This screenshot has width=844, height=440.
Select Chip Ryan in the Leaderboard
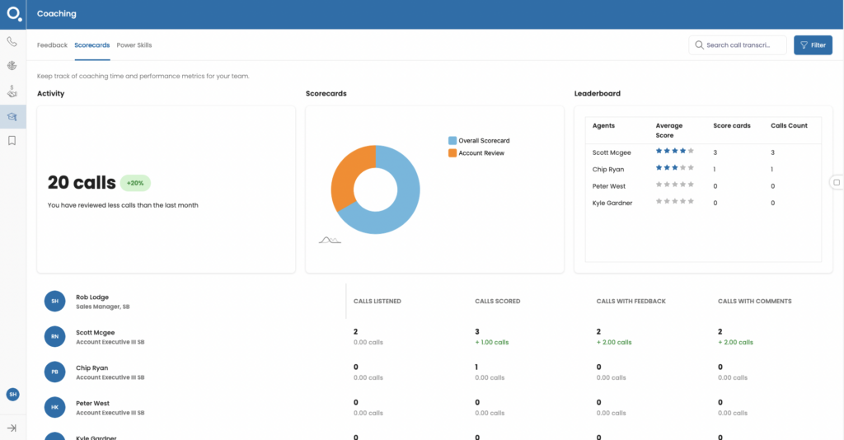(x=607, y=169)
